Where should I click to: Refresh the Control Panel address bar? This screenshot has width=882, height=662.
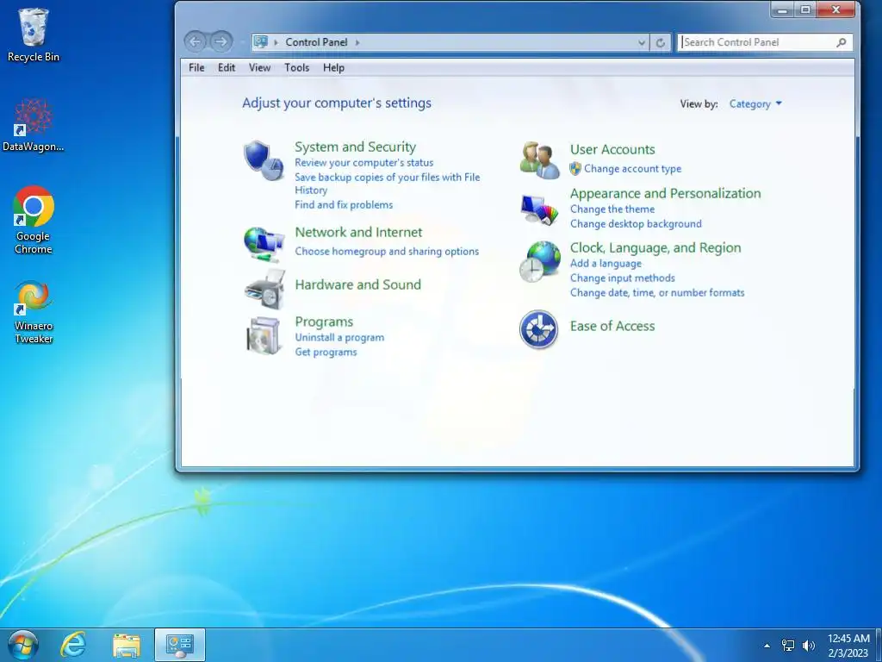661,42
